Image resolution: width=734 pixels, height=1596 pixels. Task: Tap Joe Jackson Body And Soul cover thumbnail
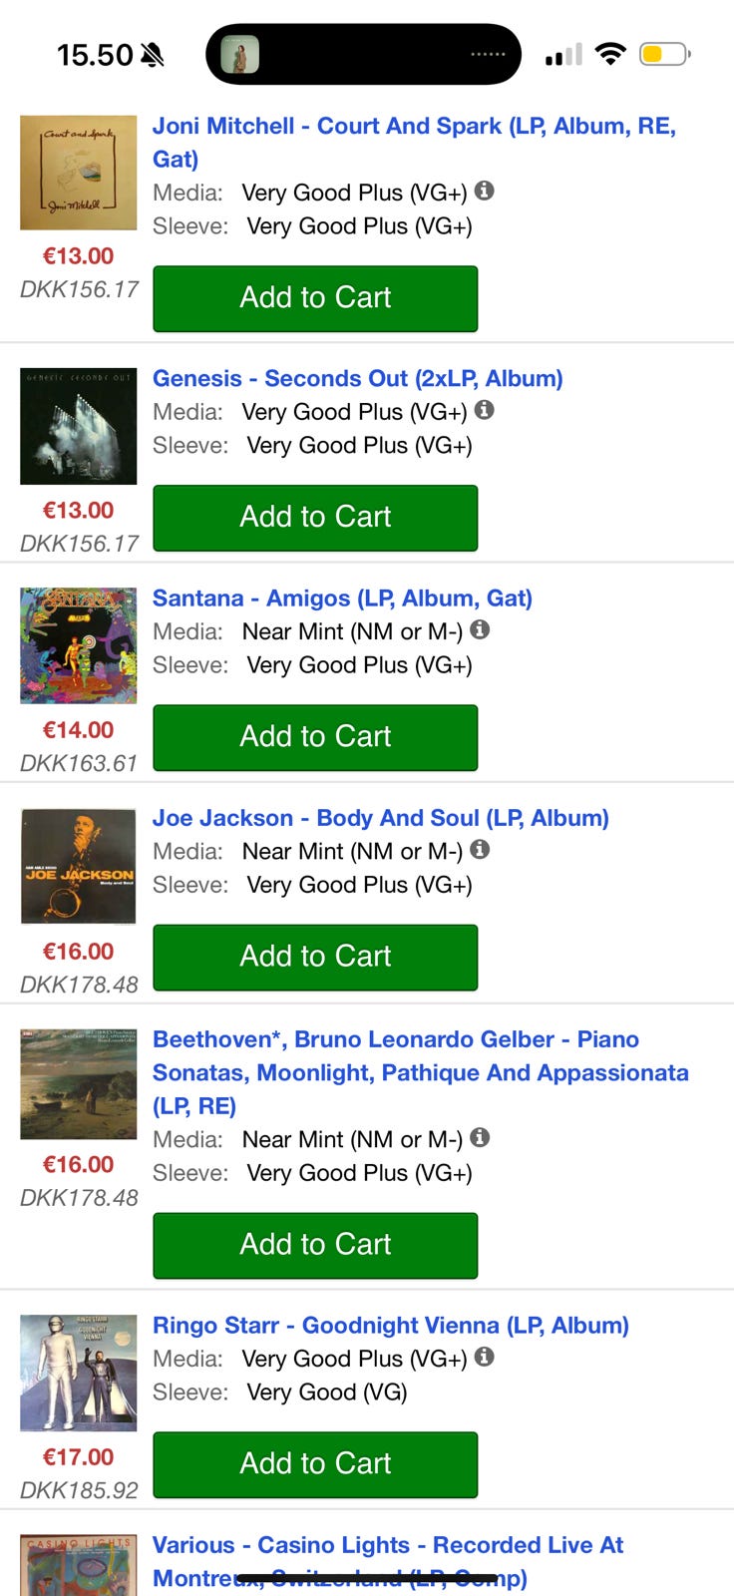pos(79,866)
